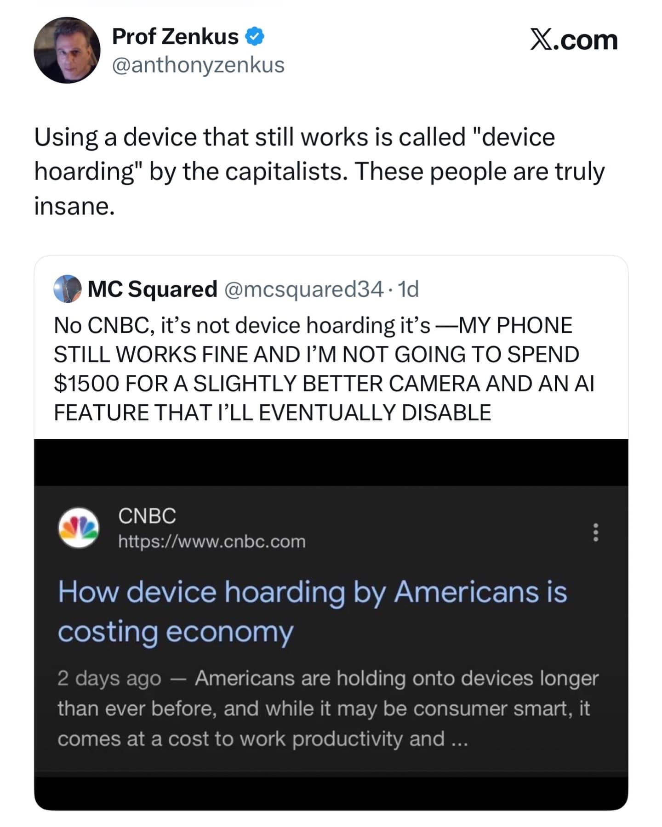662x827 pixels.
Task: Click the 1d timestamp
Action: point(408,289)
